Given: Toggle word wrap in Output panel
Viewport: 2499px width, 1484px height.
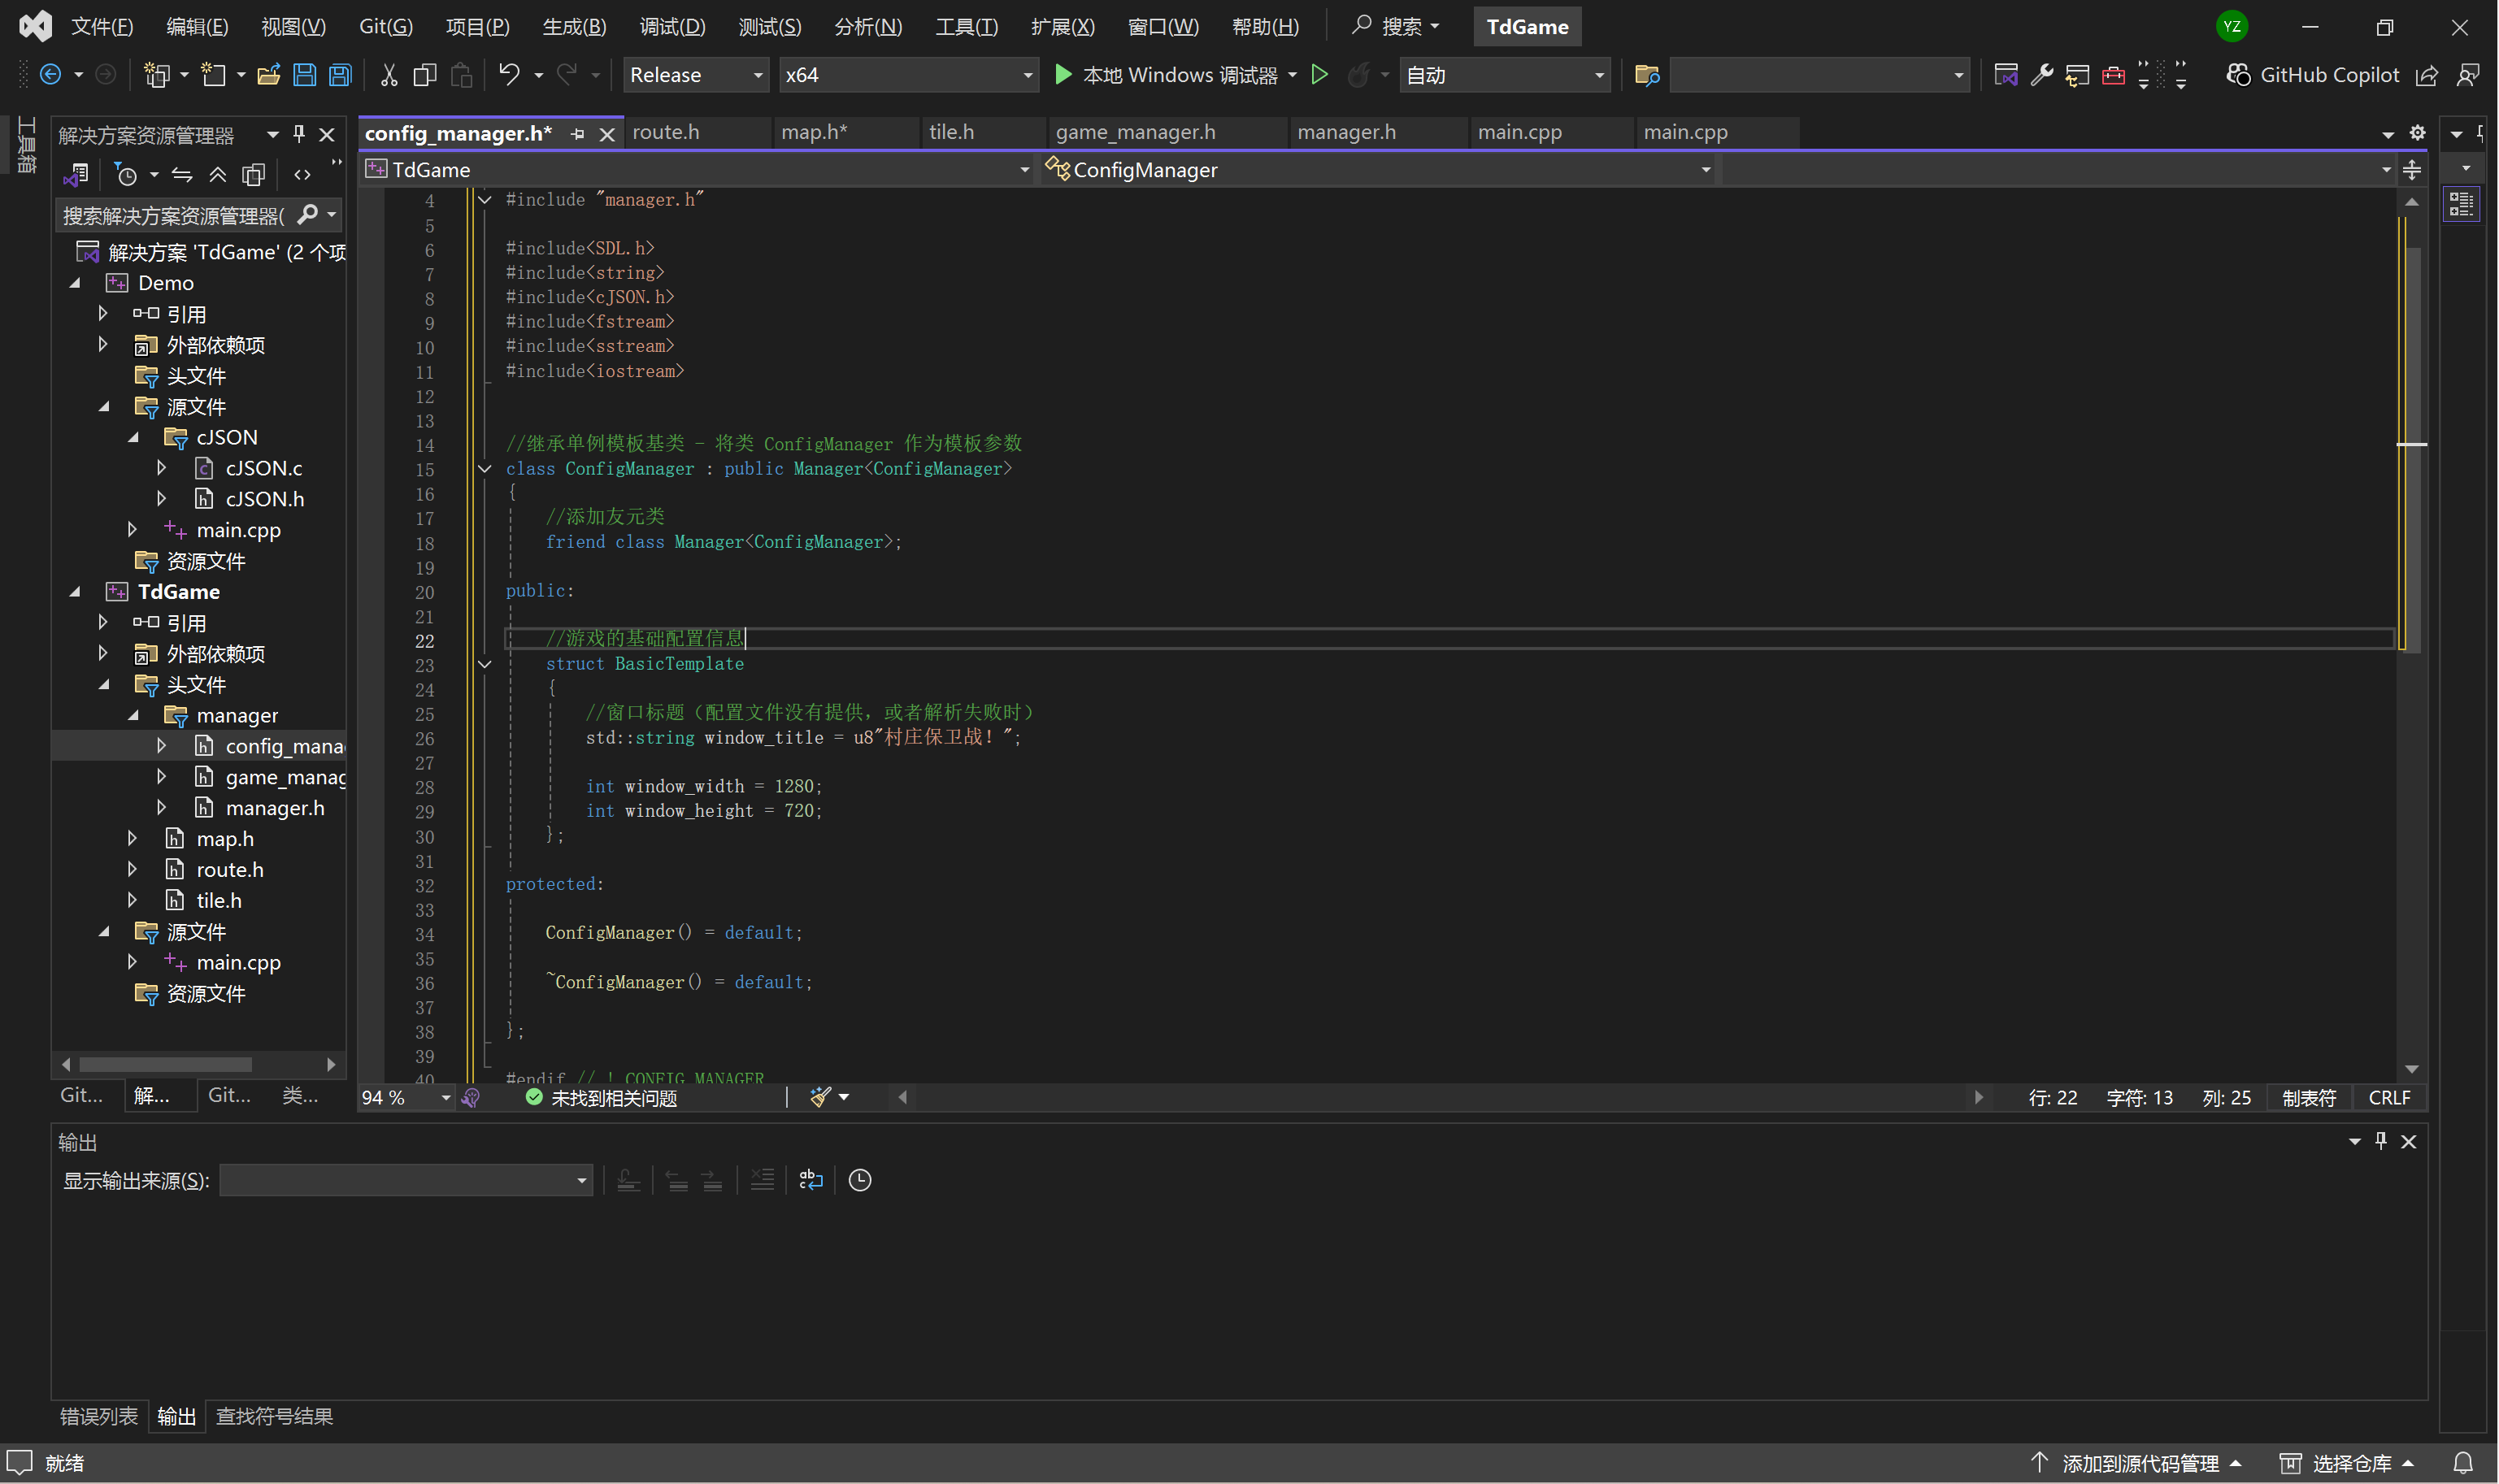Looking at the screenshot, I should pyautogui.click(x=811, y=1180).
